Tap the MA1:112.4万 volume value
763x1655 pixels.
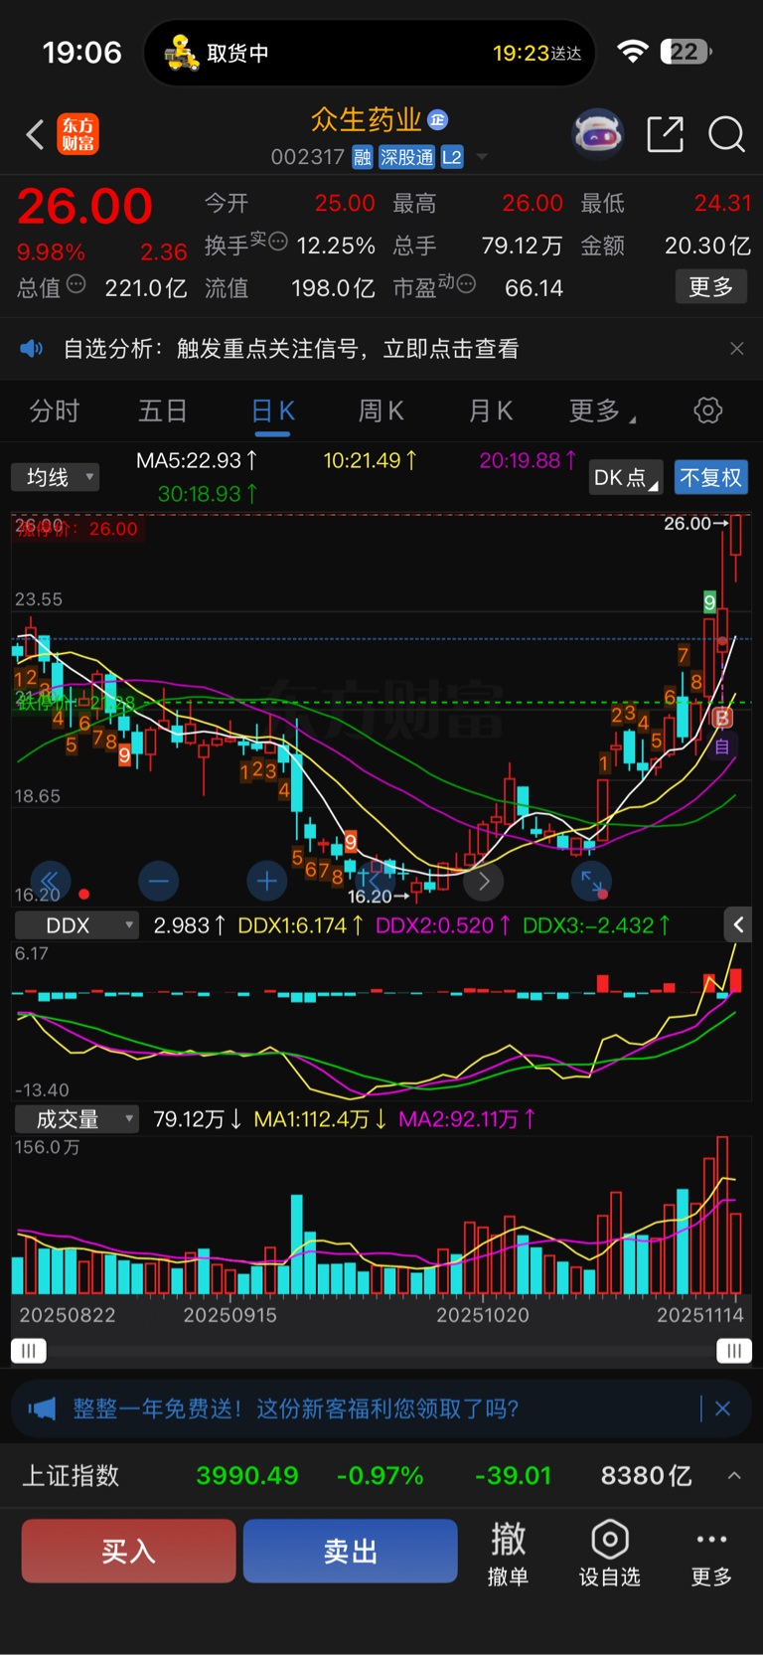(x=320, y=1119)
